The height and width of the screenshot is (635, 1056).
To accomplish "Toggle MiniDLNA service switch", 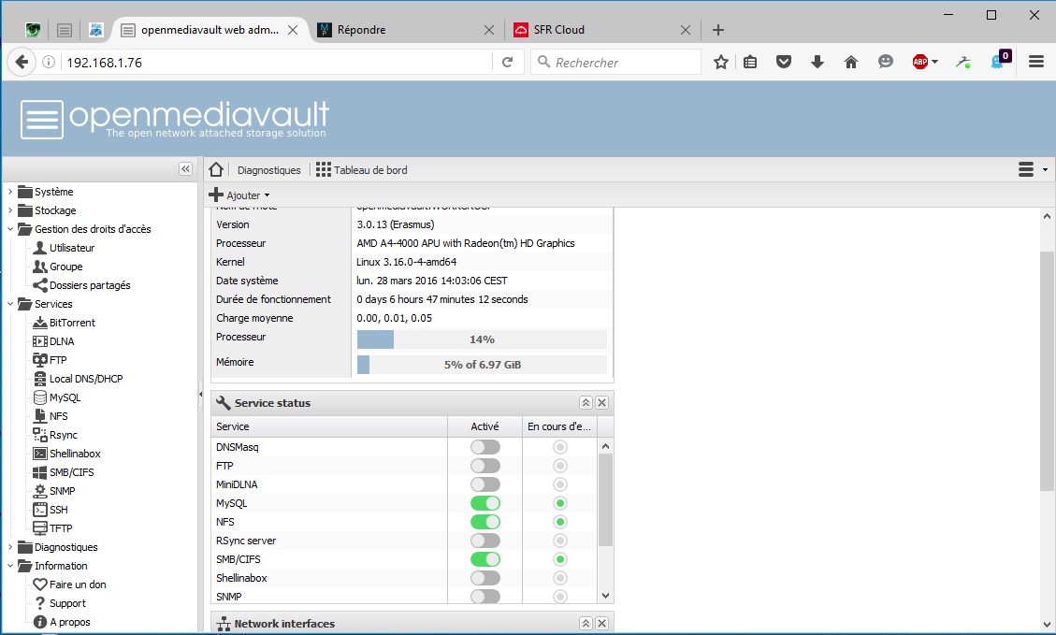I will tap(485, 484).
